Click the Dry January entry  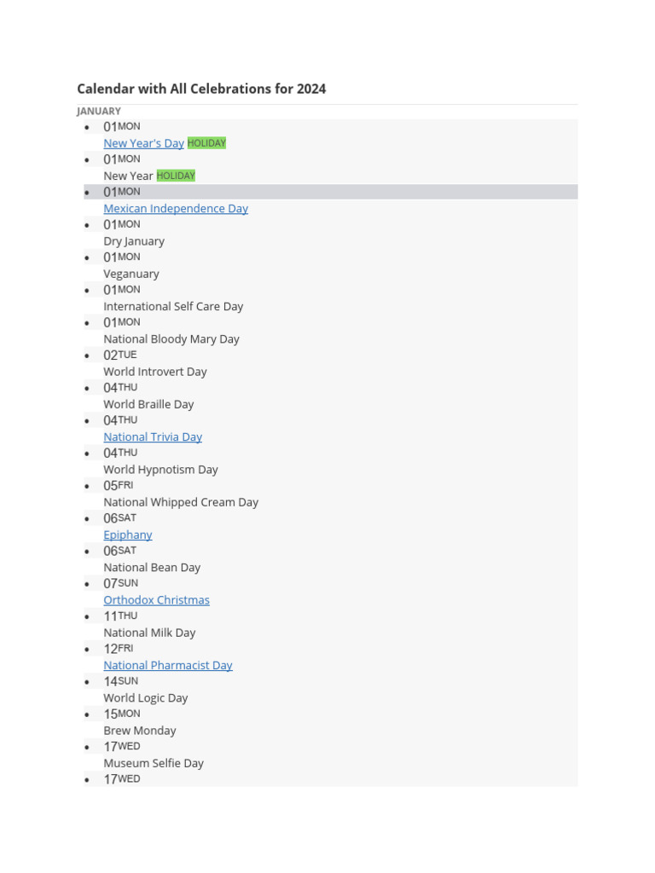(134, 241)
